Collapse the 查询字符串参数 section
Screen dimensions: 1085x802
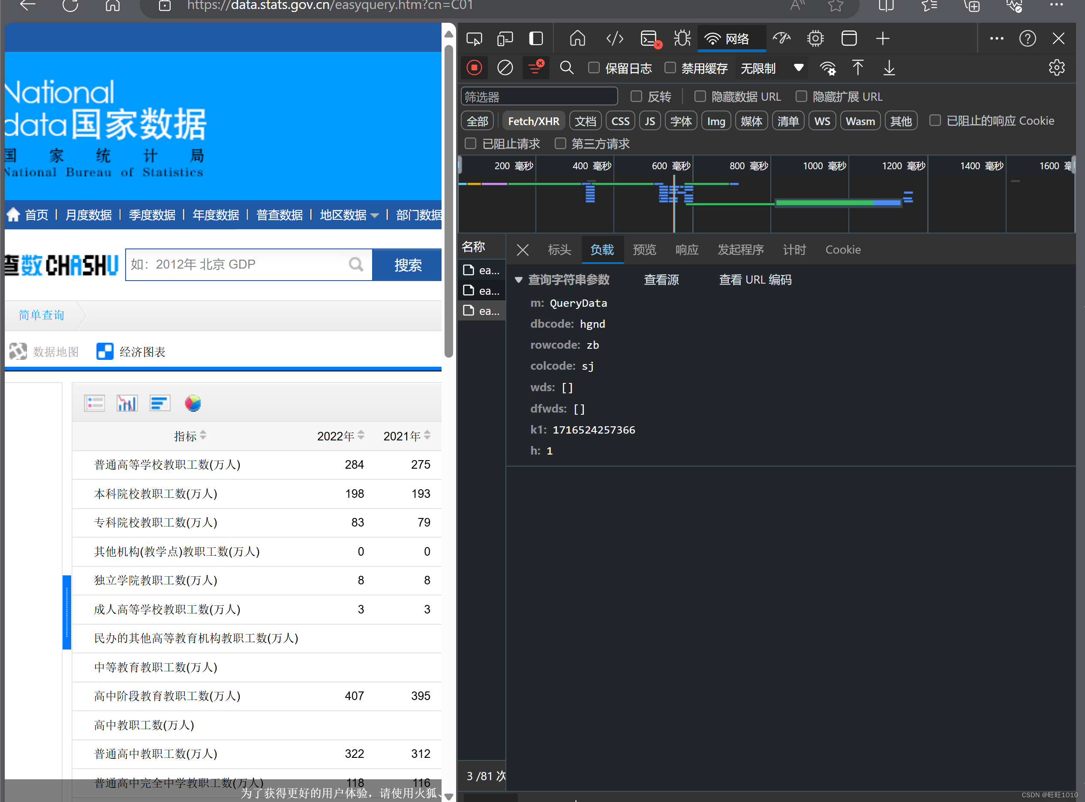coord(518,280)
